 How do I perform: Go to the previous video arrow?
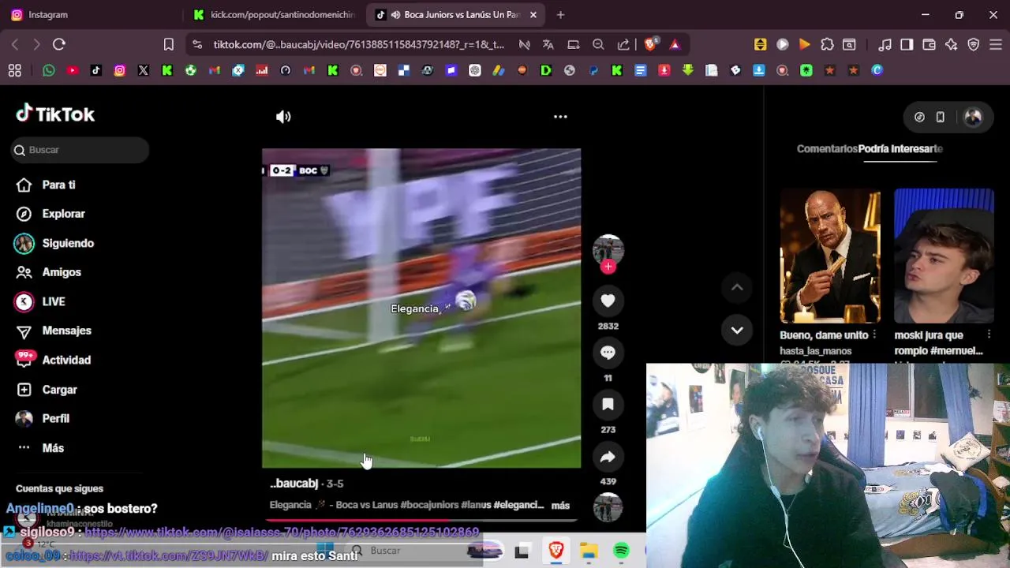[737, 288]
